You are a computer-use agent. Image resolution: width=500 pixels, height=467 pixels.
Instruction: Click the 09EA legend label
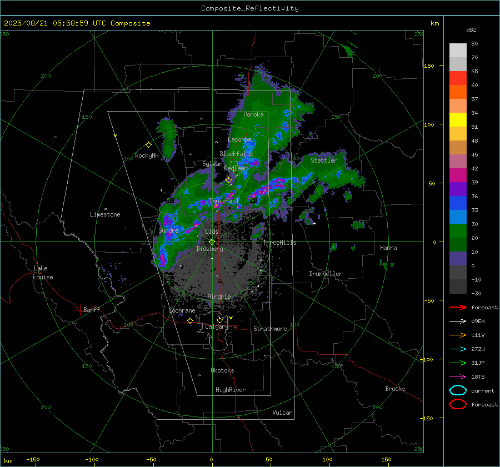[478, 322]
